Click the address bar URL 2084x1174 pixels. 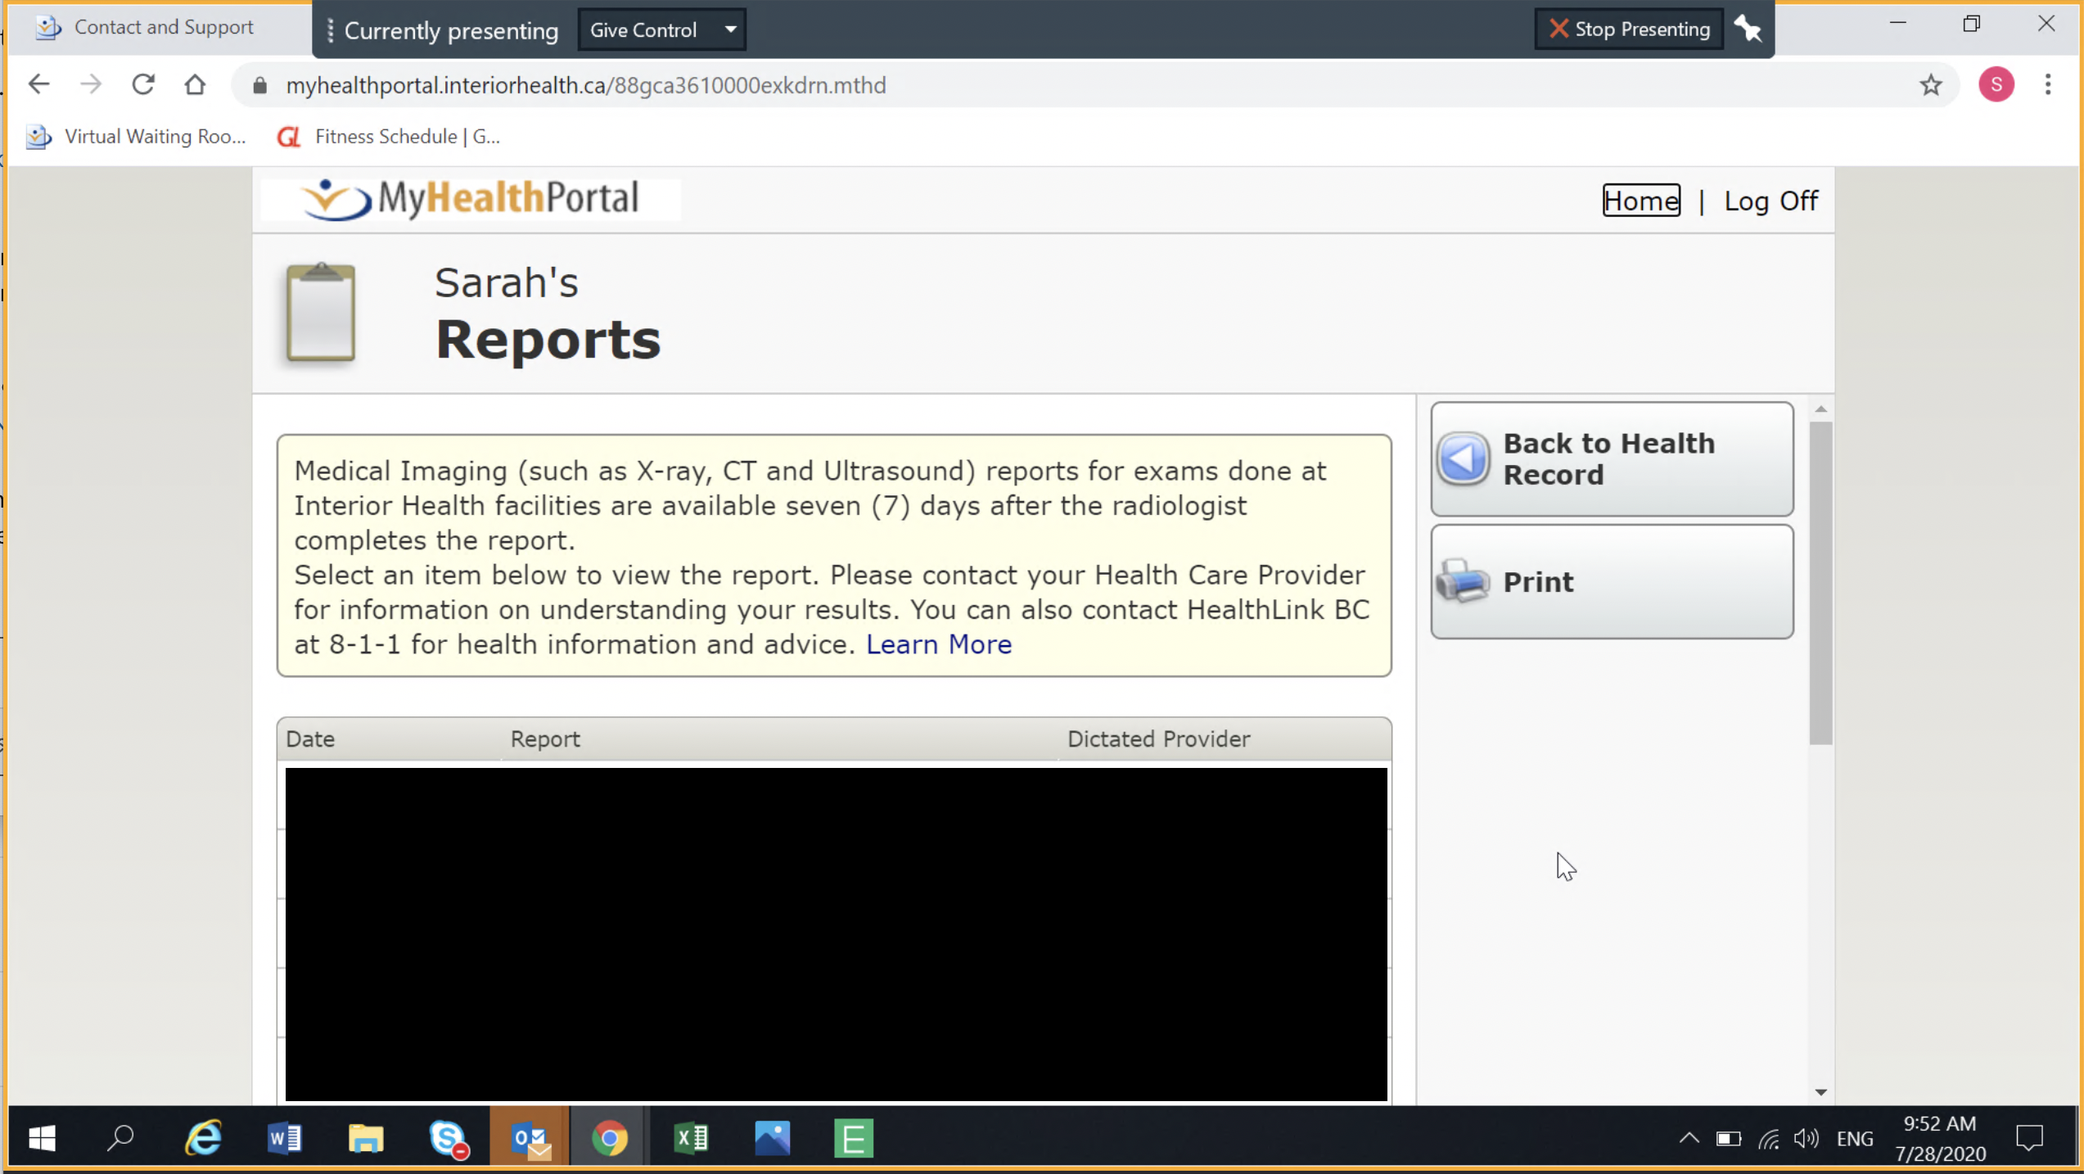coord(585,85)
